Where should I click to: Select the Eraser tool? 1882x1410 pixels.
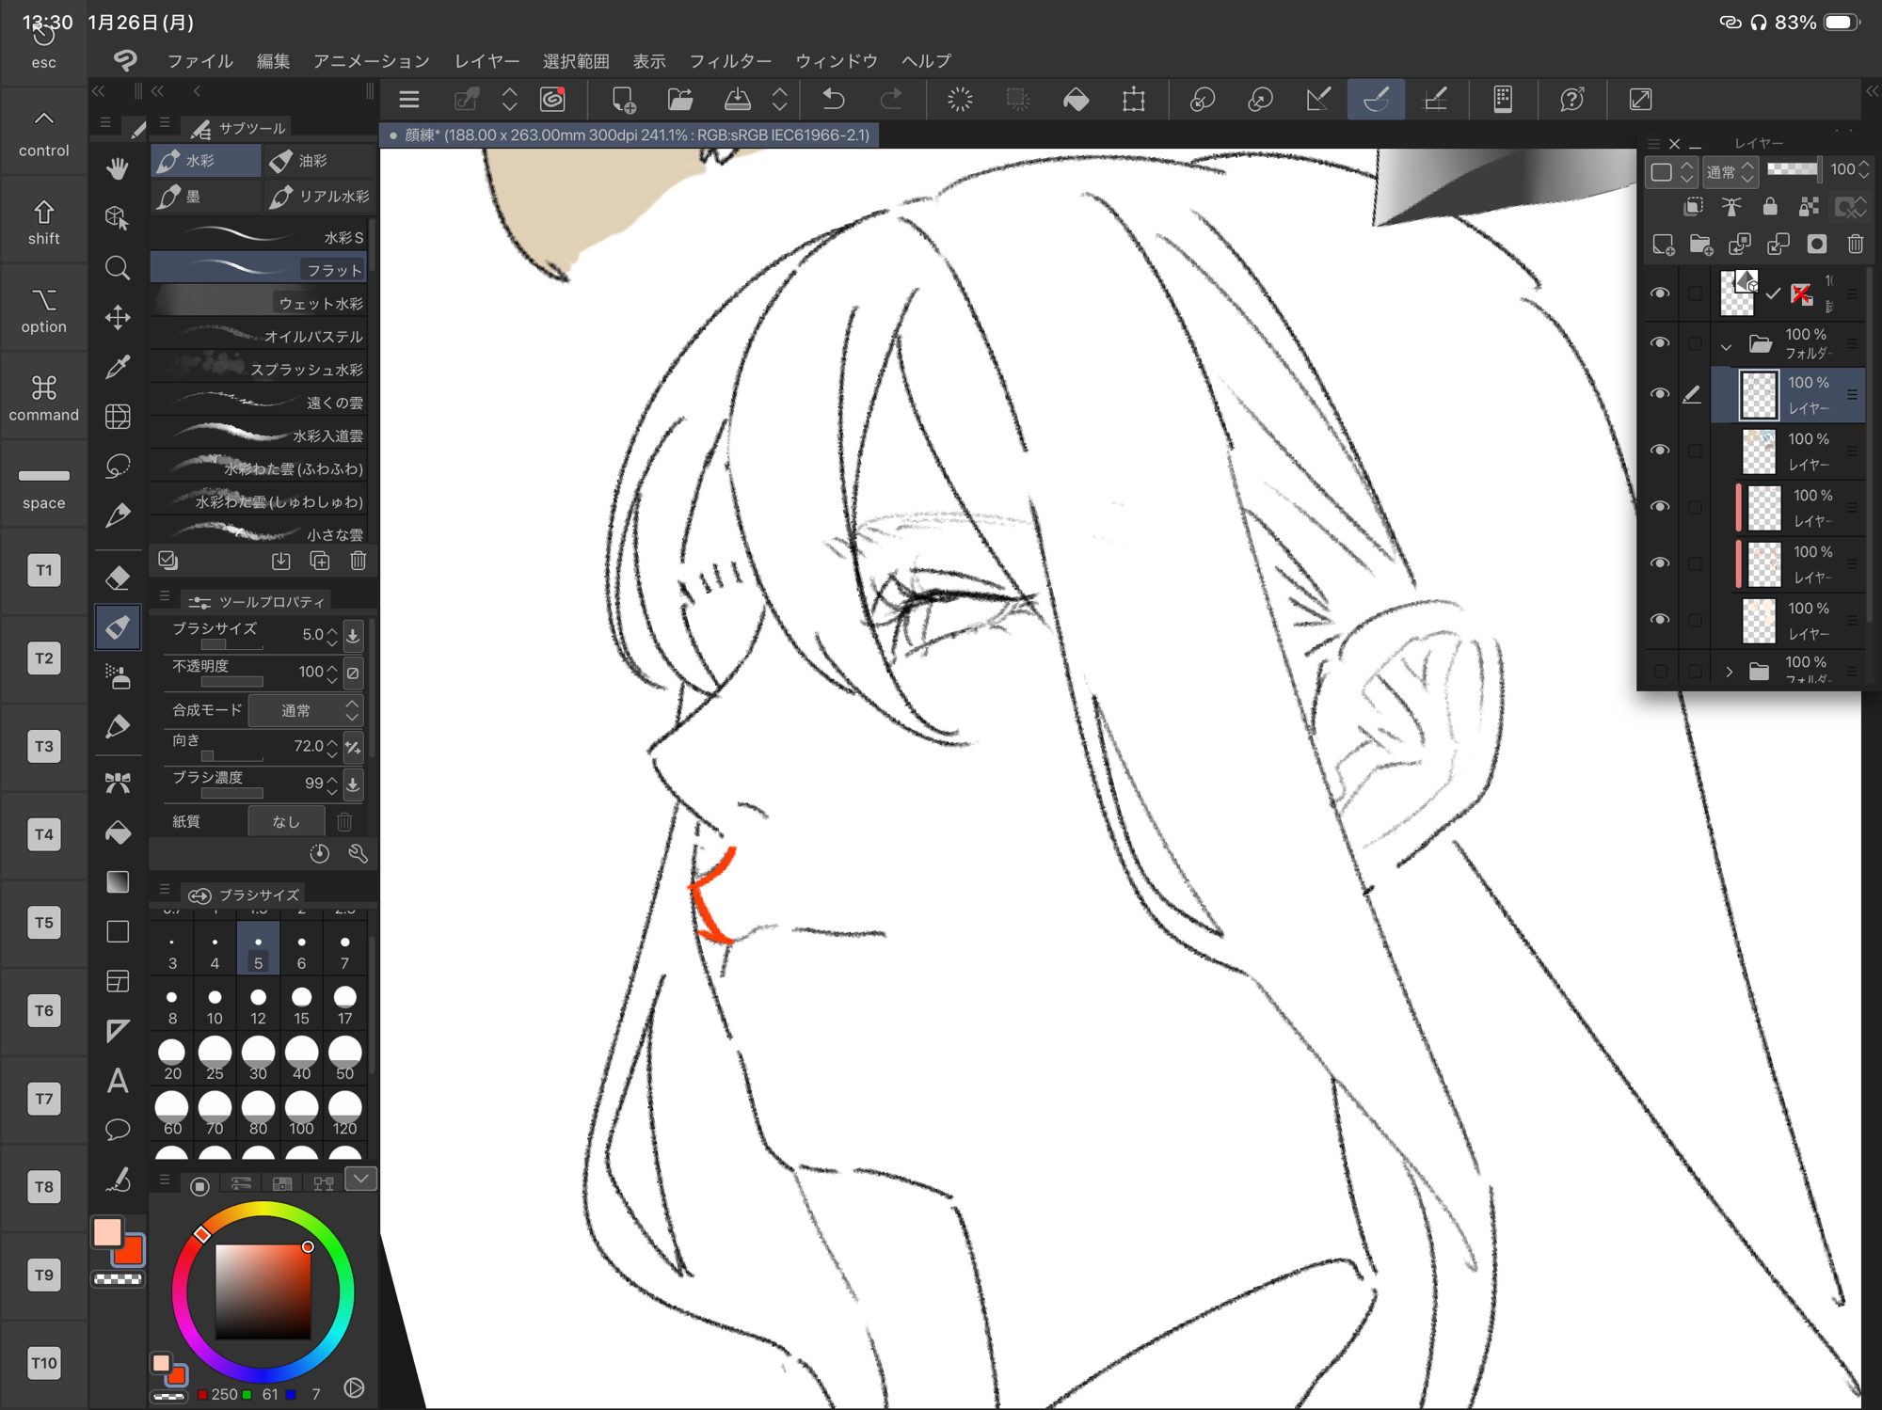[x=118, y=578]
